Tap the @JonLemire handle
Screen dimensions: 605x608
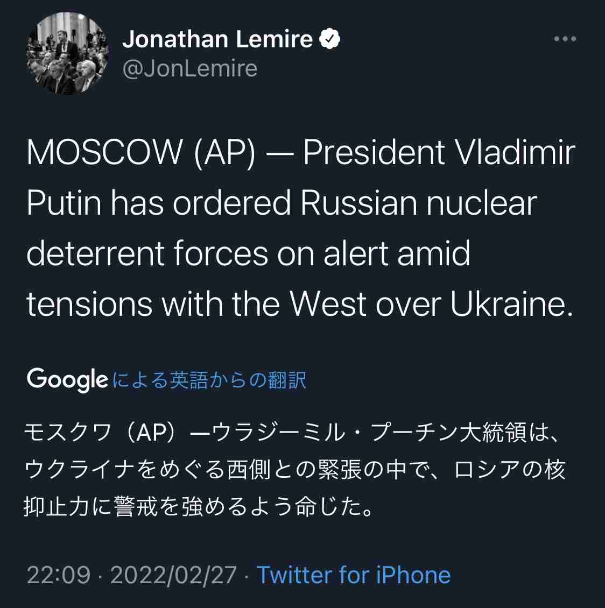click(x=190, y=68)
